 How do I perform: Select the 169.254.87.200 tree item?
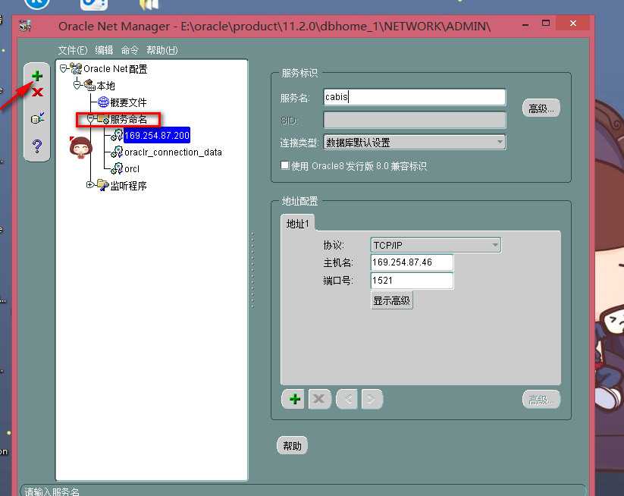pyautogui.click(x=157, y=135)
